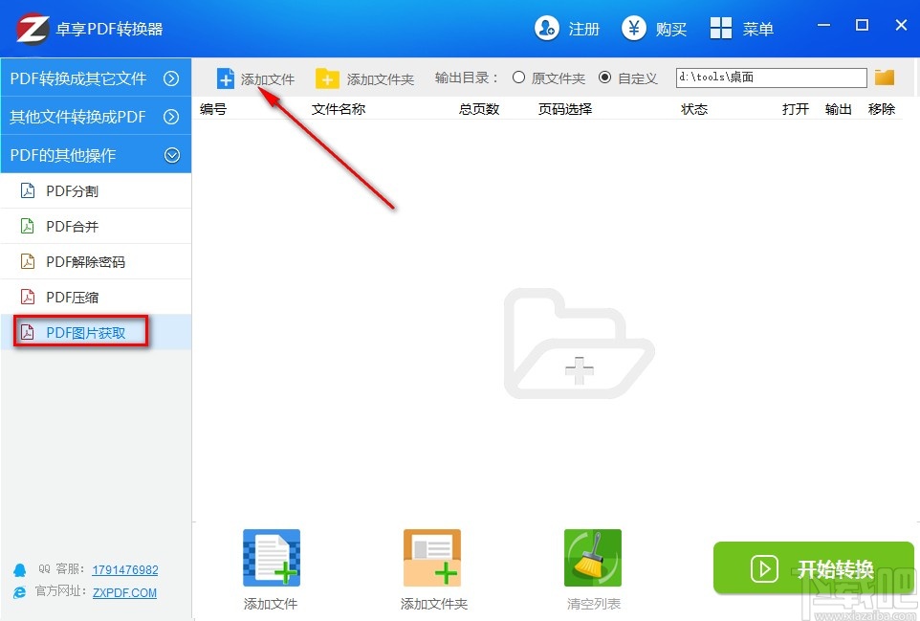
Task: Open the 菜单 grid menu icon
Action: [720, 28]
